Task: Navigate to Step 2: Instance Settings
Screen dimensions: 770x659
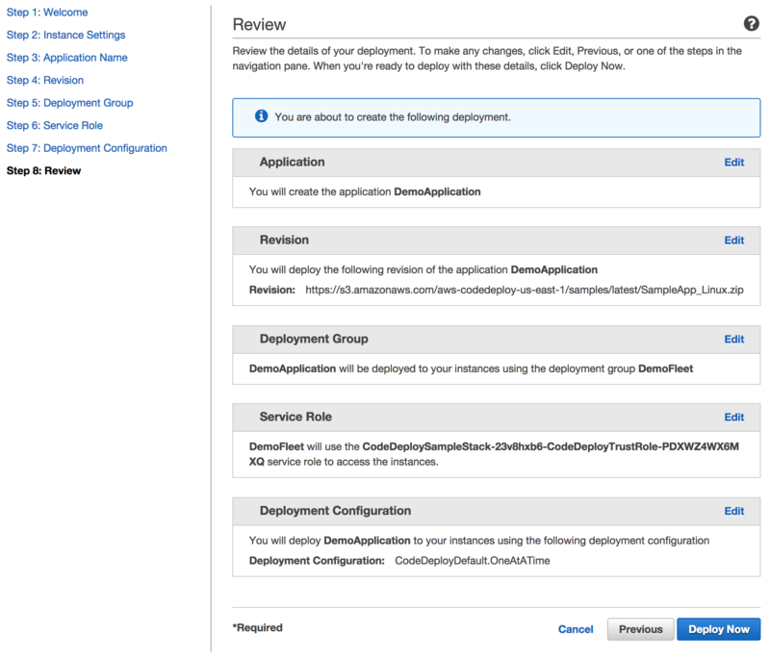Action: 65,35
